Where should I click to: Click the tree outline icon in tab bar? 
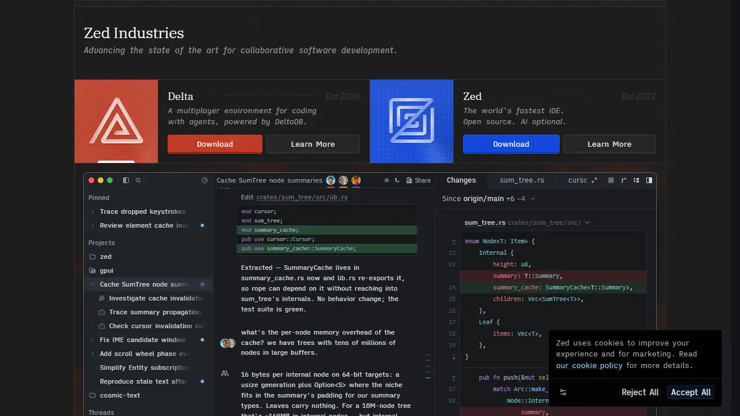point(637,180)
